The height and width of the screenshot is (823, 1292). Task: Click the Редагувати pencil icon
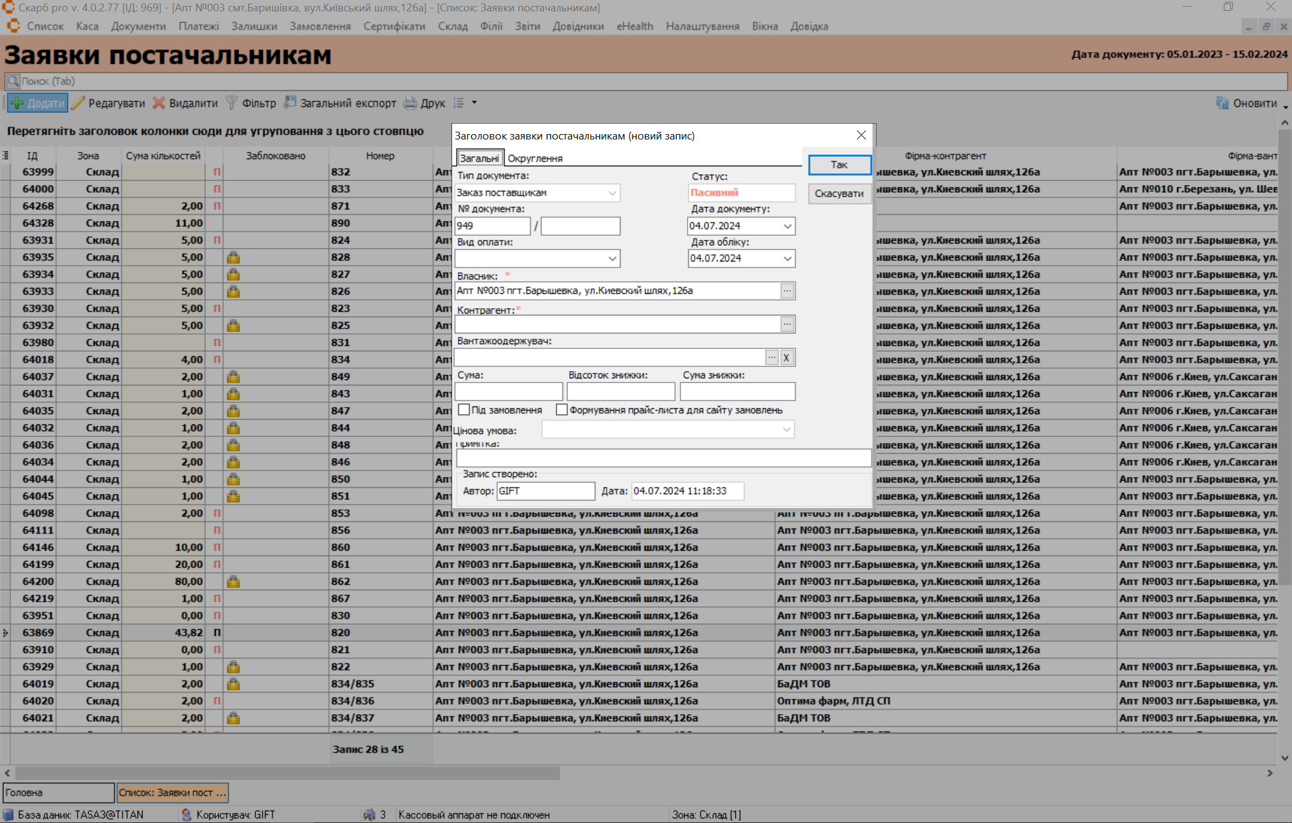click(x=78, y=103)
